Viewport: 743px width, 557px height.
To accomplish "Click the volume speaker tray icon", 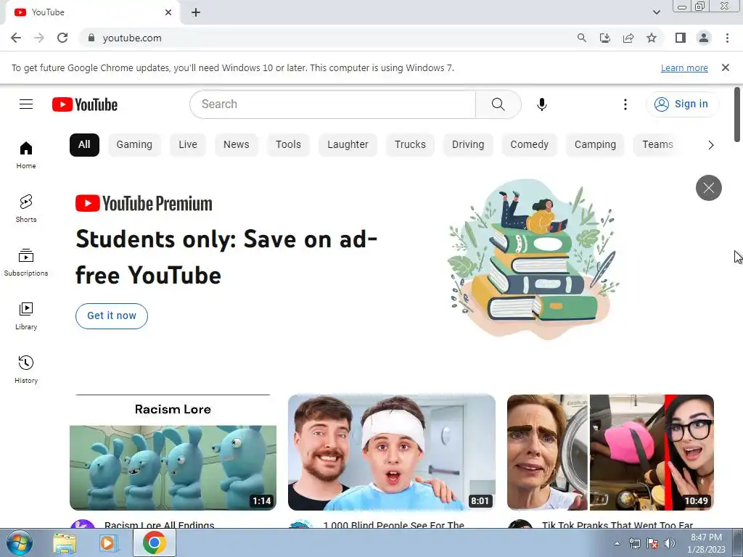I will [669, 543].
